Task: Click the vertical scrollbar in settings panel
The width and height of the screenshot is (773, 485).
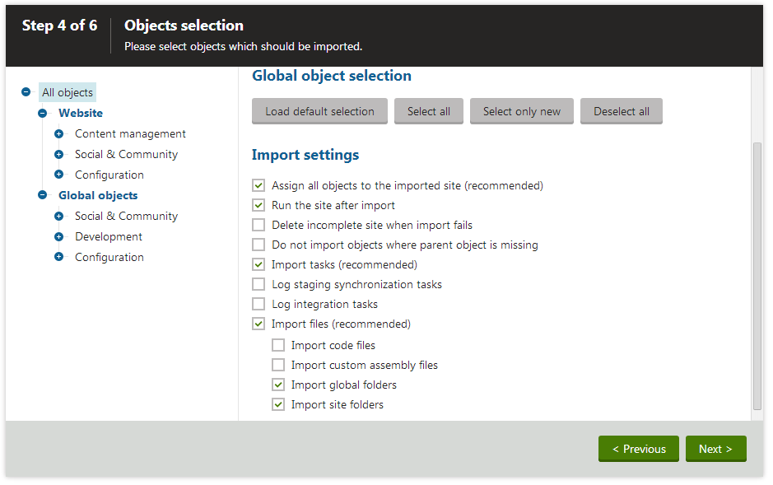Action: [757, 276]
